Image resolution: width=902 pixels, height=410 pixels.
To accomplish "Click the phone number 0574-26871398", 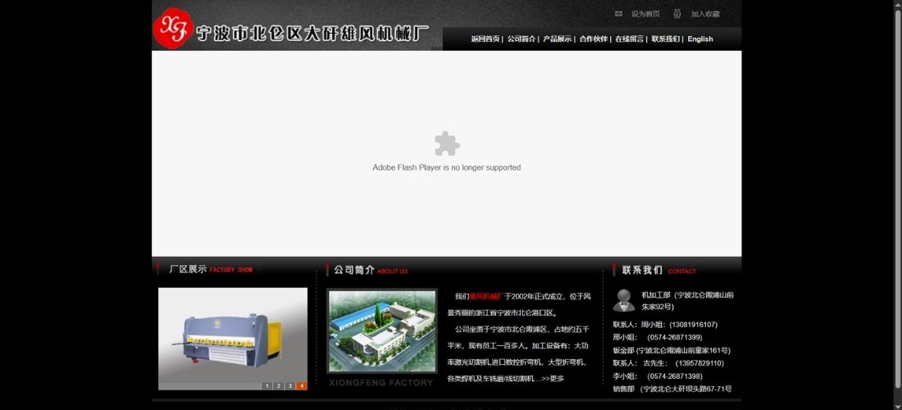I will [x=675, y=376].
